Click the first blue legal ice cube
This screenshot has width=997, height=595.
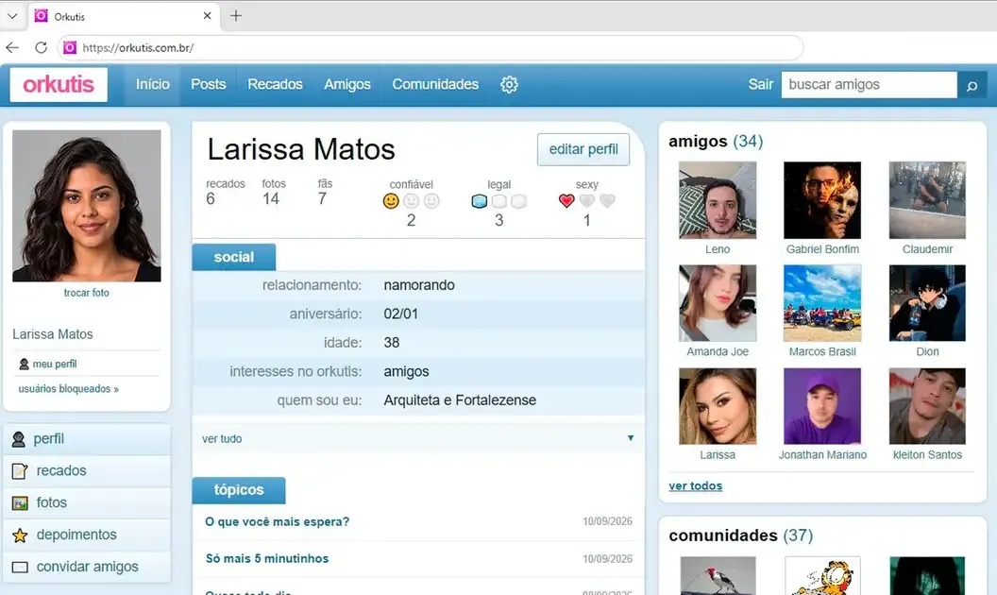480,201
